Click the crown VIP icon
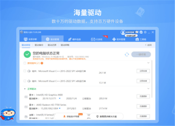Image resolution: width=175 pixels, height=126 pixels. [x=137, y=32]
